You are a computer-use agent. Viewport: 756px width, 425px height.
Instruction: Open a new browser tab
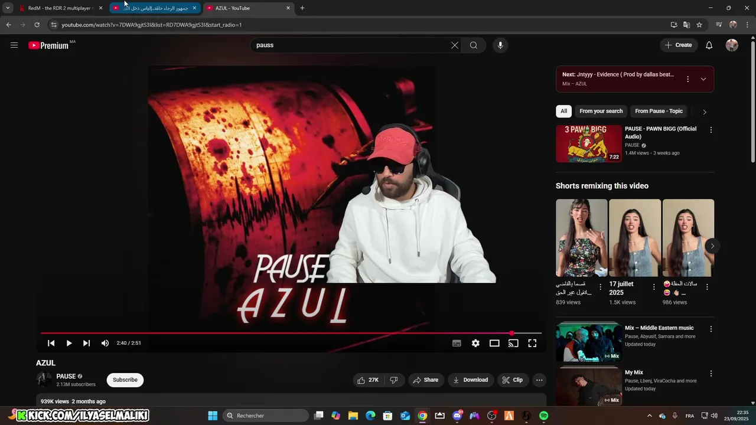pos(302,8)
